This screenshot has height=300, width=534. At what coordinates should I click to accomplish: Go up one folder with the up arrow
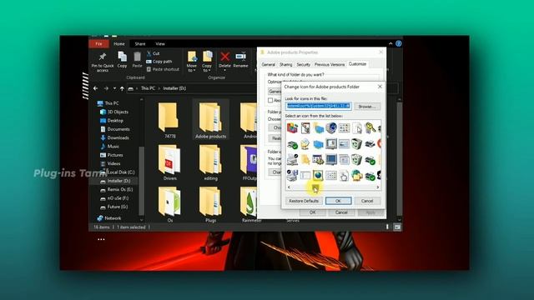[122, 88]
